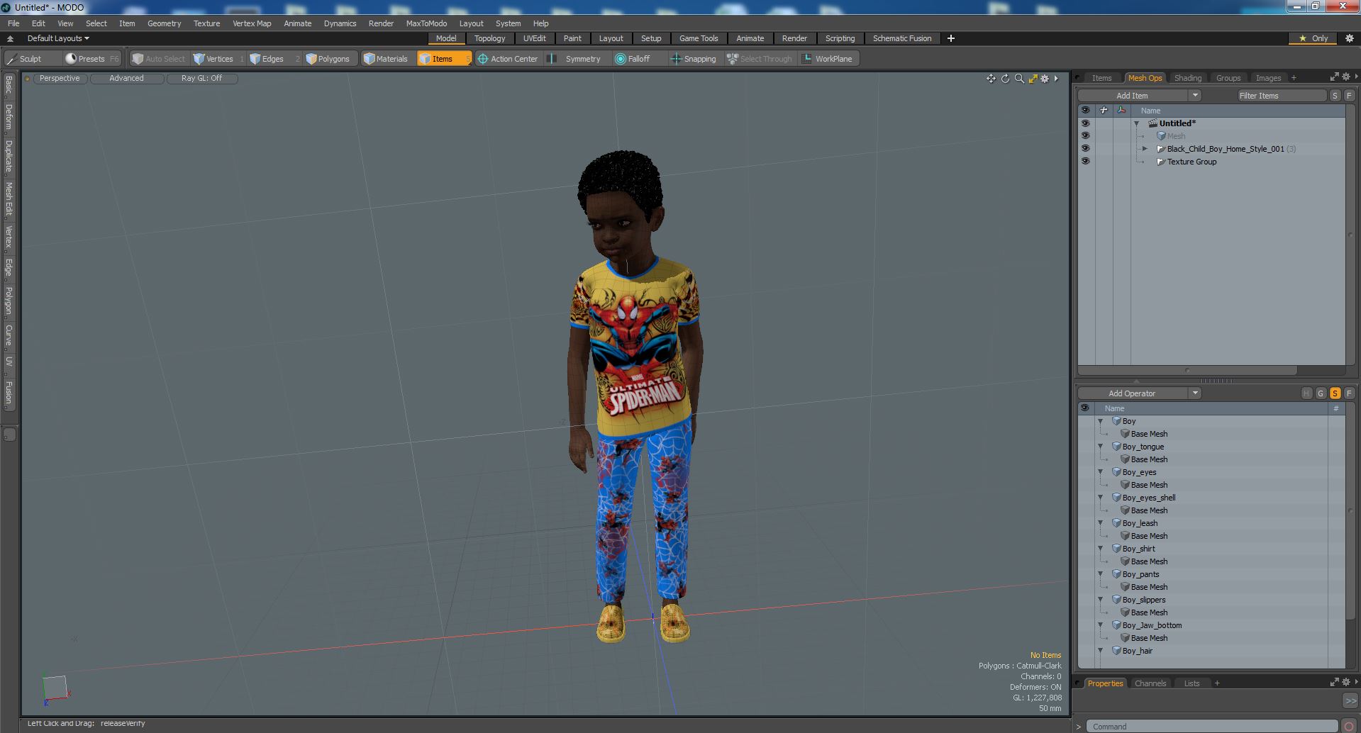The image size is (1361, 733).
Task: Click the F button next to Filter Items
Action: [1349, 96]
